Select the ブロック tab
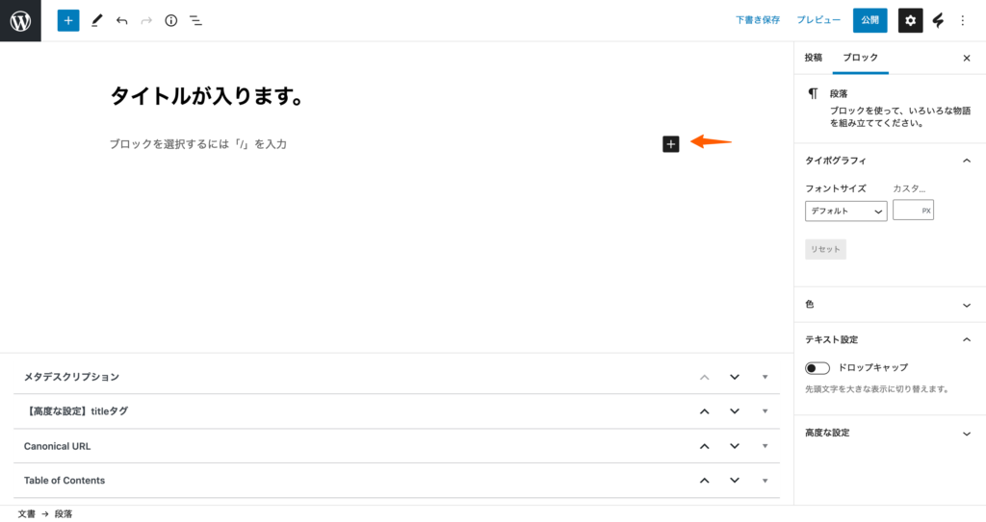 click(860, 58)
